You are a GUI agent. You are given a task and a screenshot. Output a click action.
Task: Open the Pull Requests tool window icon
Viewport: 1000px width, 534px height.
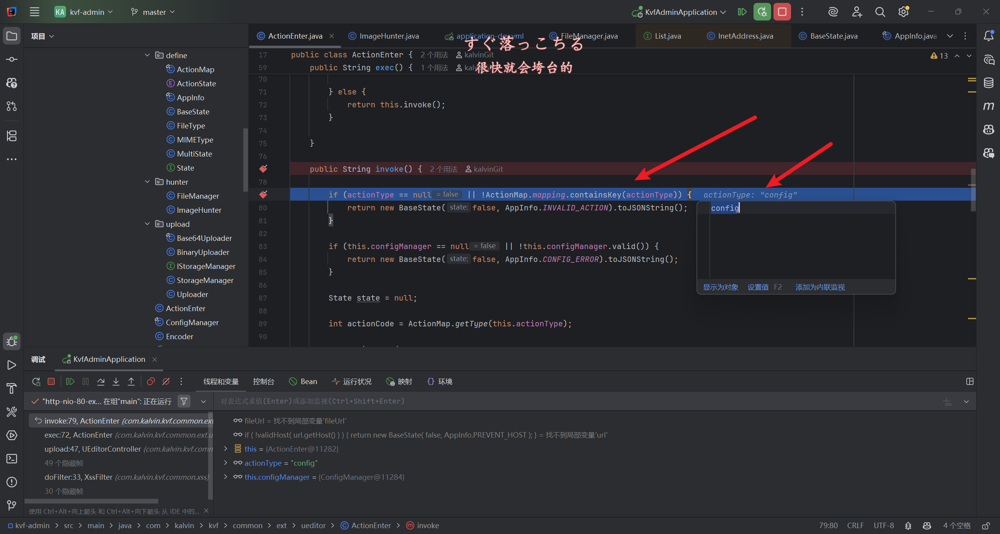12,106
